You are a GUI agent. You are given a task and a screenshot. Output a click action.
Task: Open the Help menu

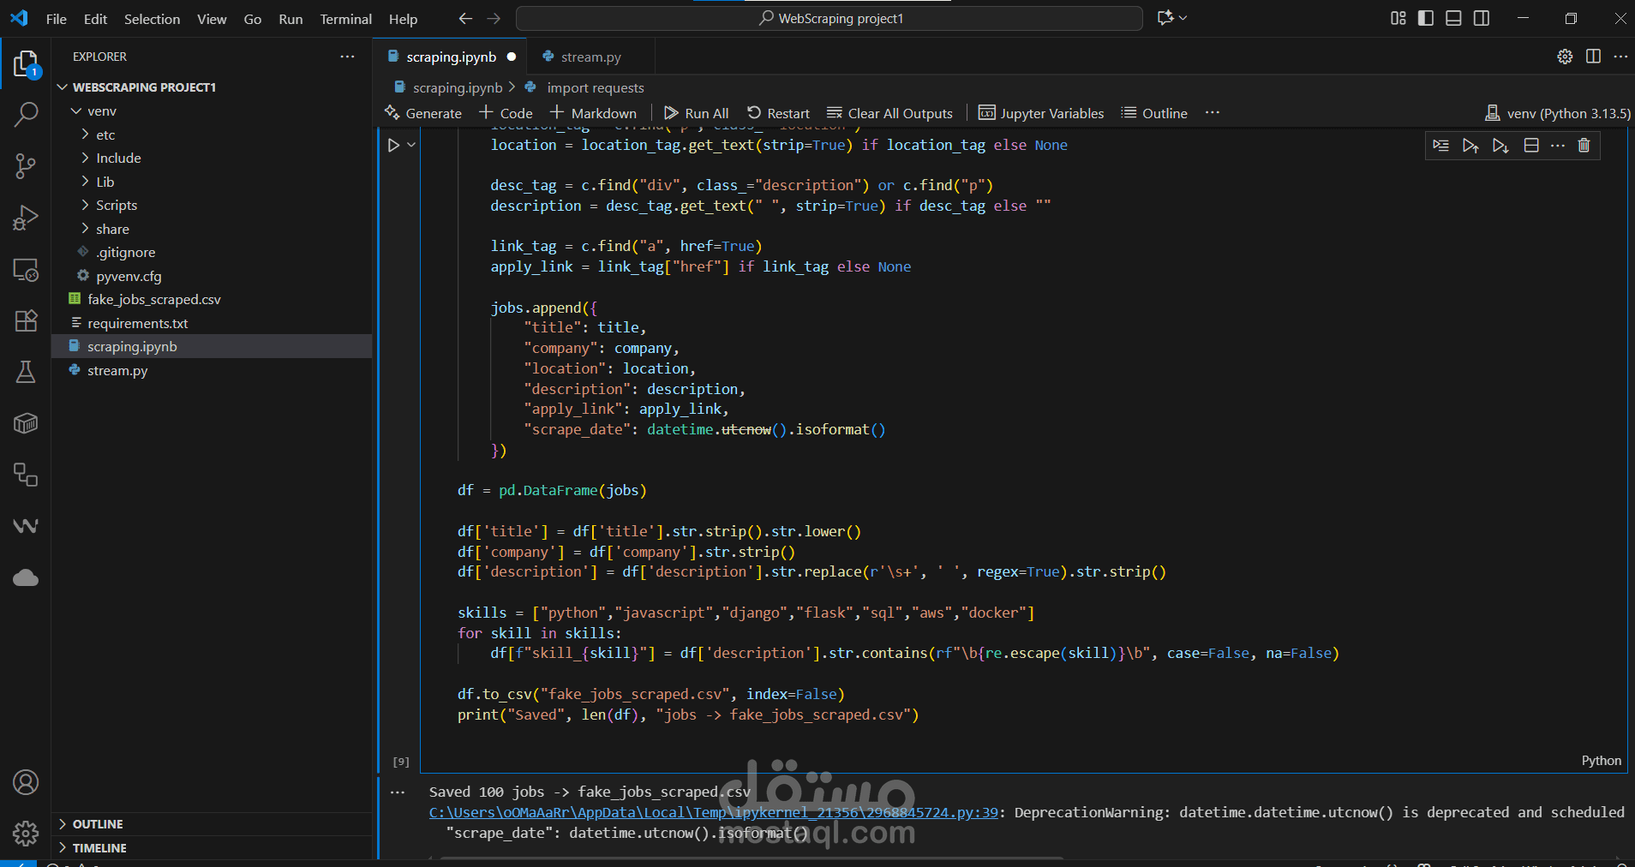403,19
